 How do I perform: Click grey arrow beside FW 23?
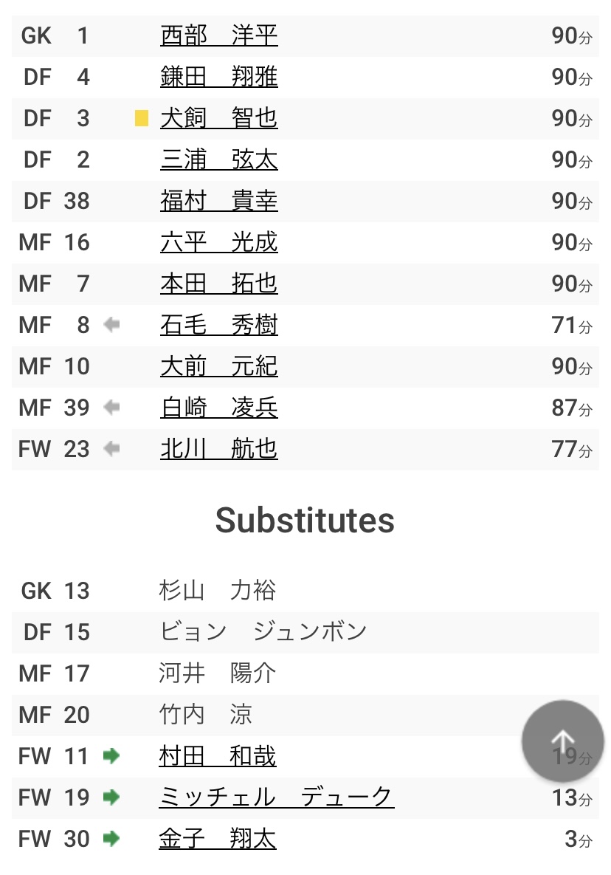(x=111, y=449)
